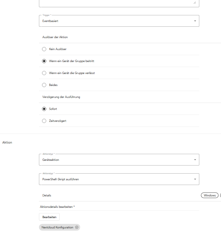Click the text area resize handle
The height and width of the screenshot is (237, 221).
tap(195, 3)
